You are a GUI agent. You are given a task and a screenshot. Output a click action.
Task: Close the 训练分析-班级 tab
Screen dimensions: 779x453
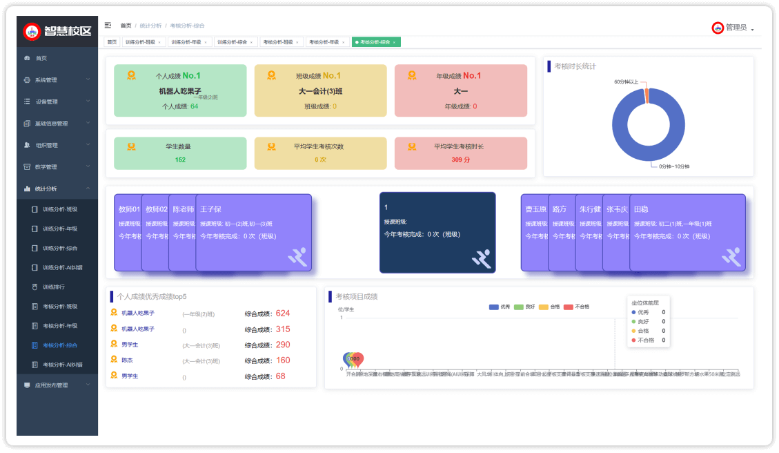pyautogui.click(x=159, y=42)
